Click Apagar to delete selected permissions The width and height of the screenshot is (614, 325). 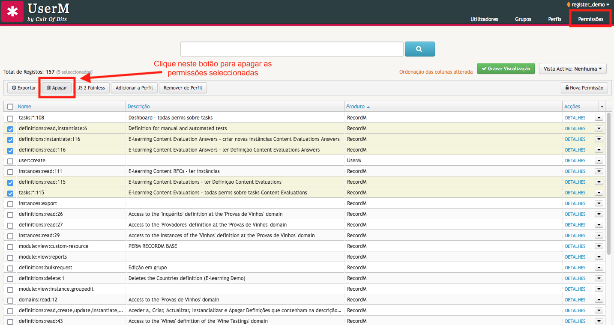point(57,88)
